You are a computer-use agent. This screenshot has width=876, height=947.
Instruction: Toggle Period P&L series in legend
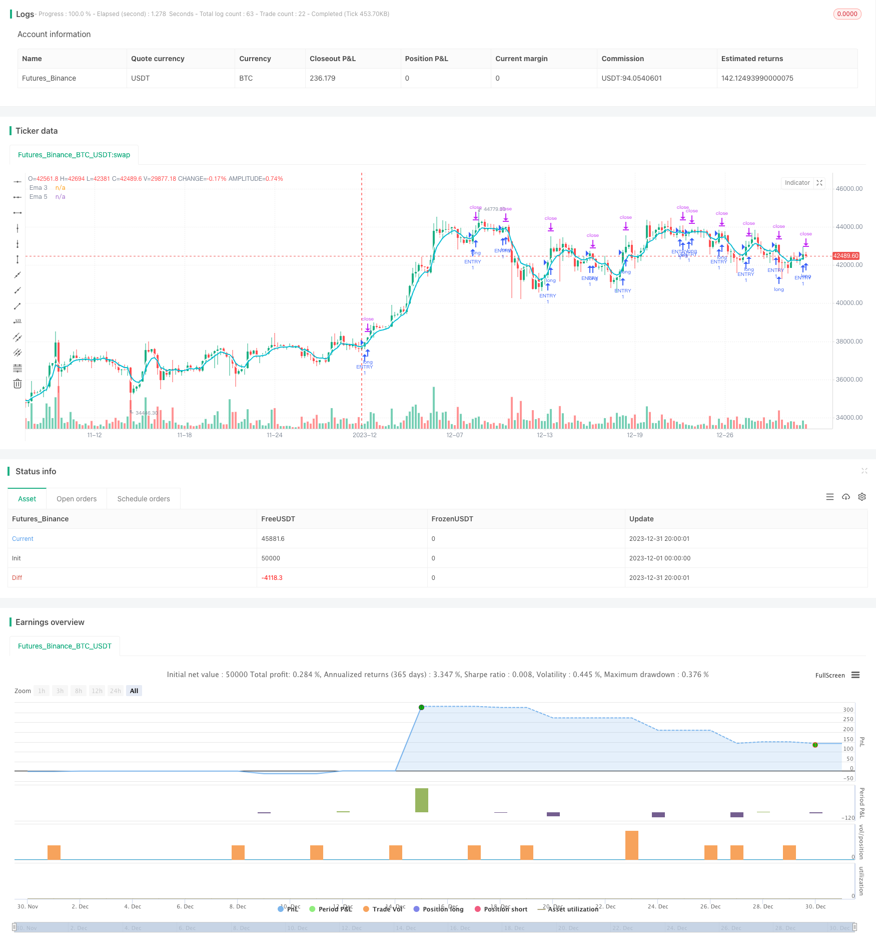tap(331, 909)
